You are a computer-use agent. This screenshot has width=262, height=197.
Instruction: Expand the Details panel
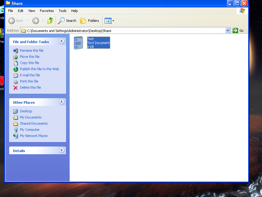point(61,150)
